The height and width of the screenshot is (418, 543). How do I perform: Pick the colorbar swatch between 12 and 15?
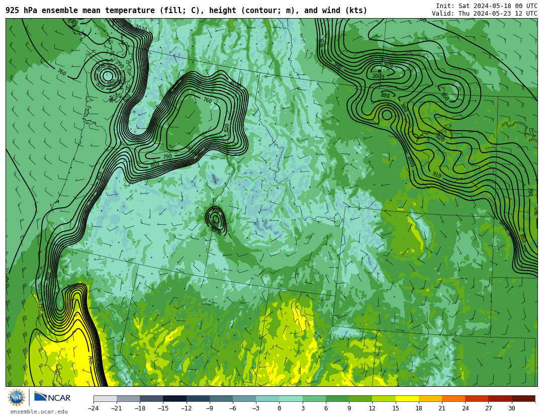point(384,398)
